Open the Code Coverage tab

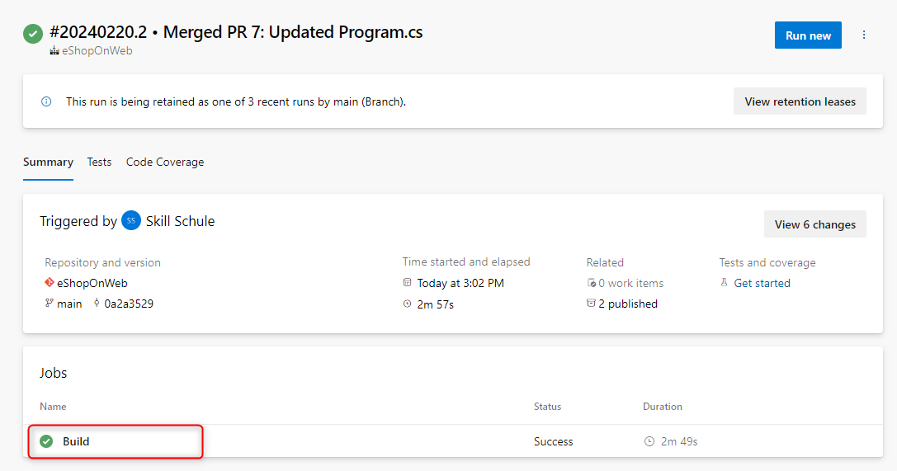pos(165,162)
